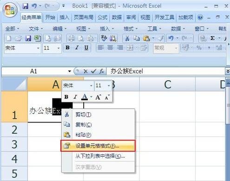The height and width of the screenshot is (181, 230).
Task: Click the Open folder icon in toolbar
Action: click(19, 38)
